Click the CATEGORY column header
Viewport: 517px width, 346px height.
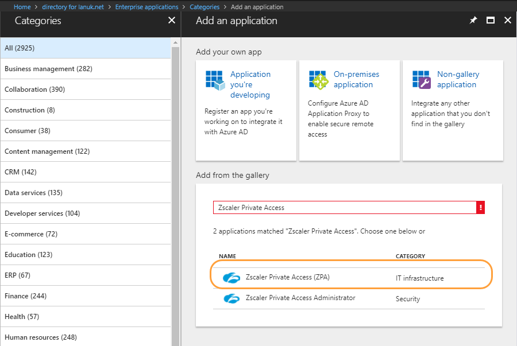click(410, 256)
